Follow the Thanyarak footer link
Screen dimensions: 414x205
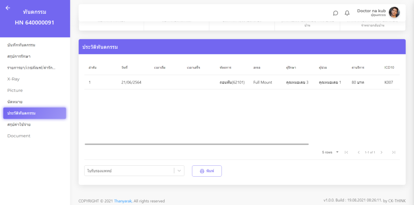(123, 201)
